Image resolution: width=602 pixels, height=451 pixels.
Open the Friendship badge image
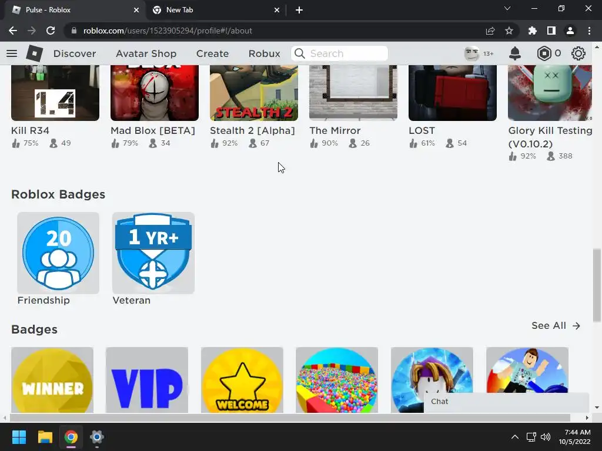tap(58, 253)
